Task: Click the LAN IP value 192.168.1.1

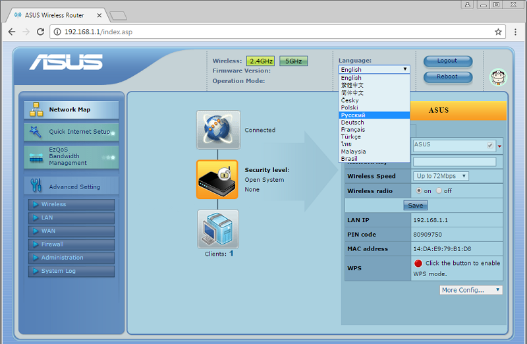Action: pyautogui.click(x=431, y=220)
